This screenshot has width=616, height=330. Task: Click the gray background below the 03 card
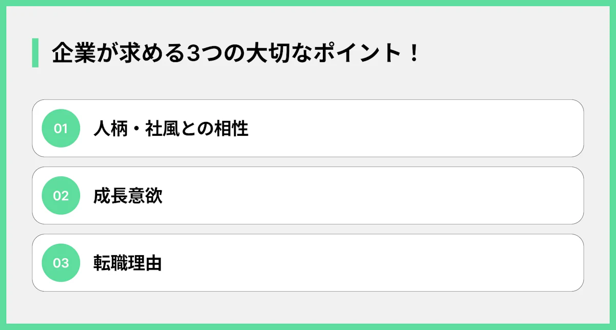point(308,307)
